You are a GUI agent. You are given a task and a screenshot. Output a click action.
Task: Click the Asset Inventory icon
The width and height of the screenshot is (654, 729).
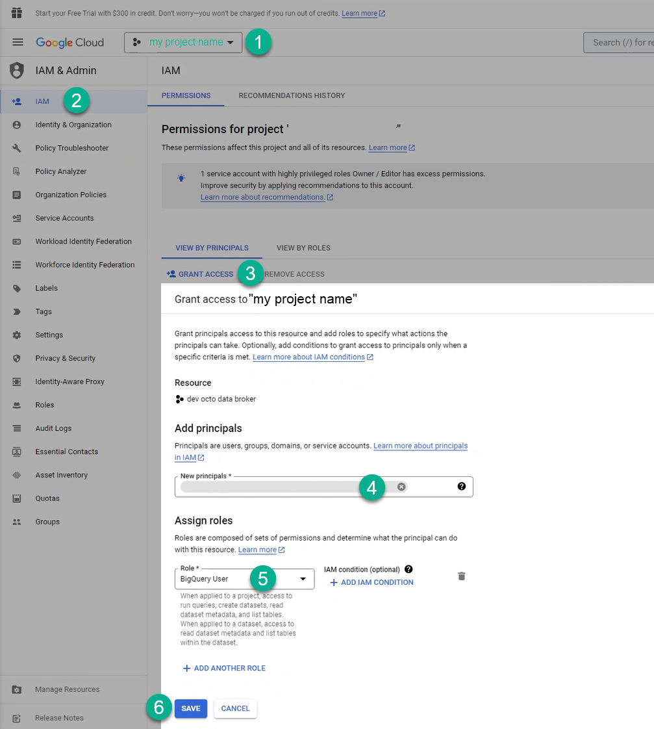[17, 475]
